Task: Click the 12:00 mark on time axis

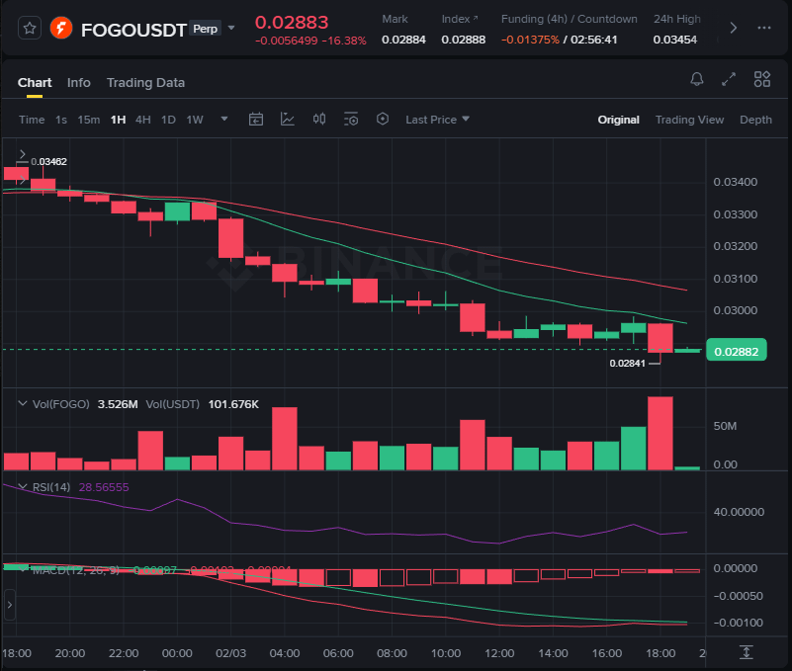Action: coord(499,653)
